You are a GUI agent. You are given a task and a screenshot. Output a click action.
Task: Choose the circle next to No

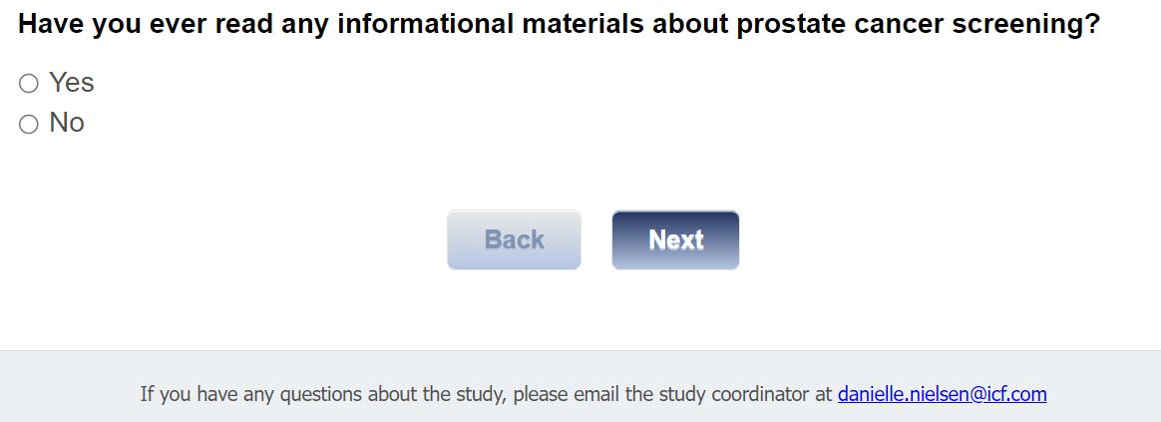(29, 125)
